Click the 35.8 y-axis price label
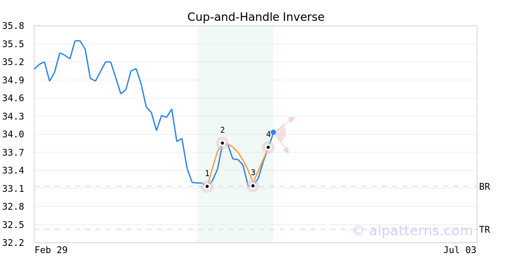 [13, 26]
